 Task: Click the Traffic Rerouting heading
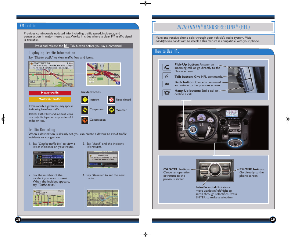pos(42,130)
